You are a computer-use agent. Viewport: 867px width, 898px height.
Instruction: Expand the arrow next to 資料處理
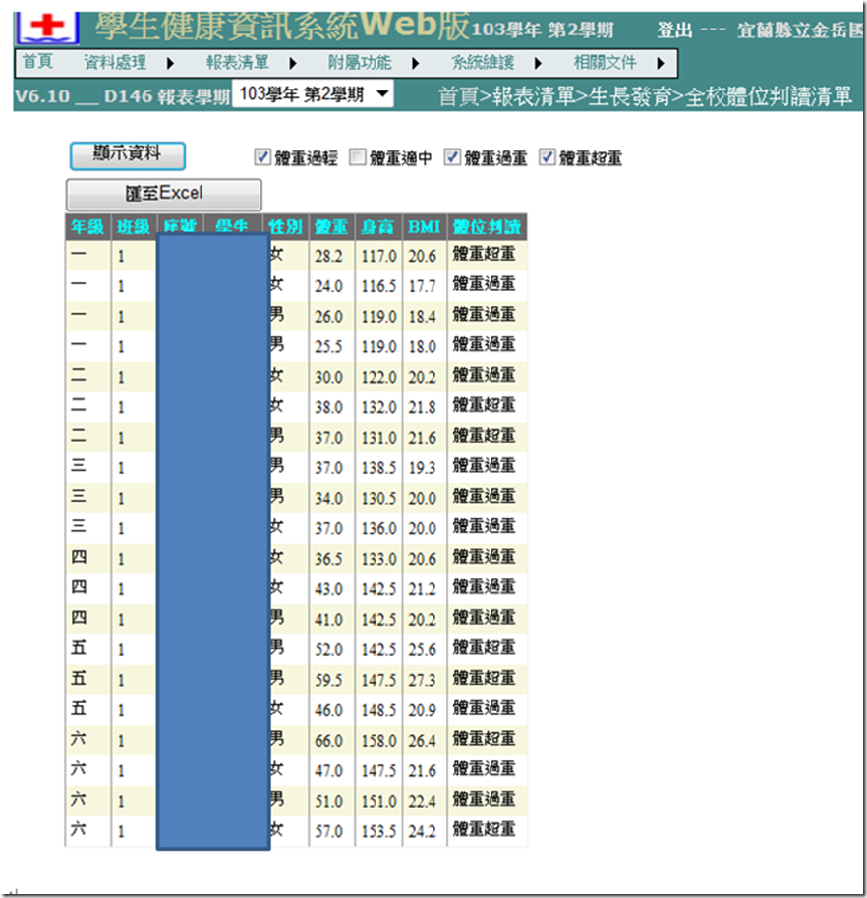coord(170,64)
